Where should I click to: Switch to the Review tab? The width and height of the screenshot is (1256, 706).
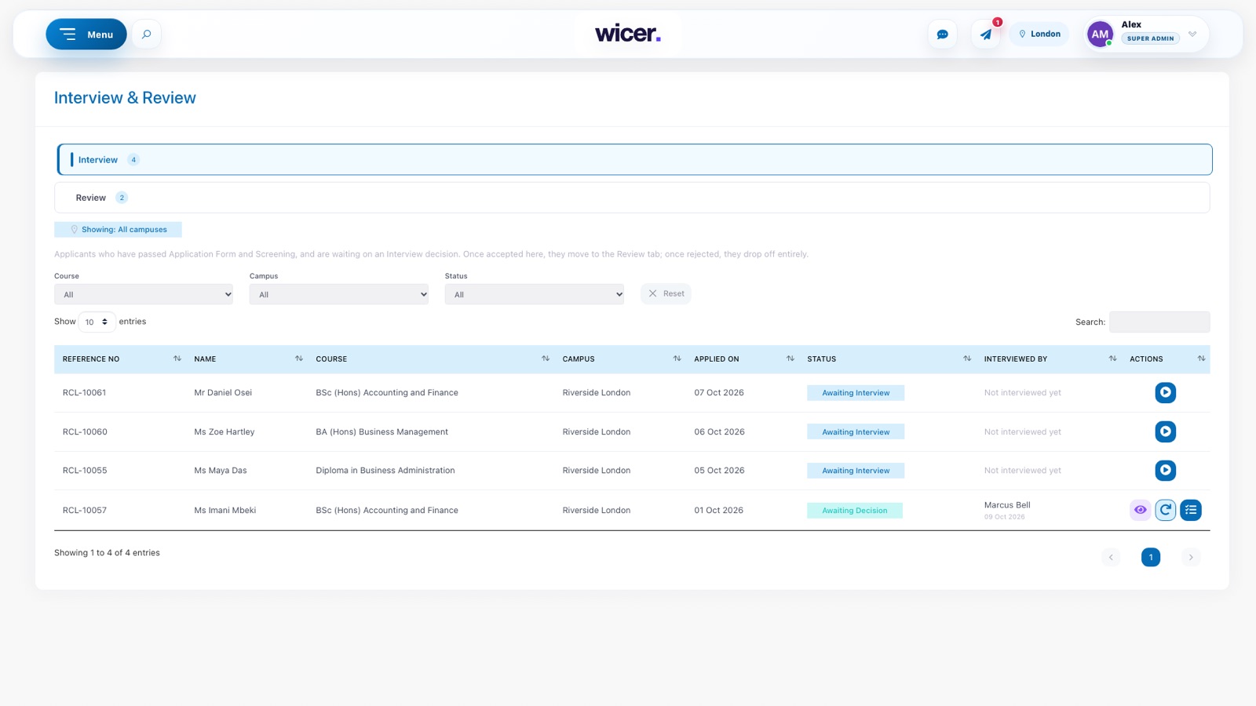pyautogui.click(x=632, y=198)
